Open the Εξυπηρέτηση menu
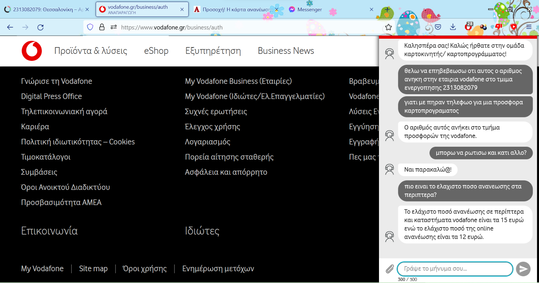This screenshot has width=539, height=283. point(213,51)
